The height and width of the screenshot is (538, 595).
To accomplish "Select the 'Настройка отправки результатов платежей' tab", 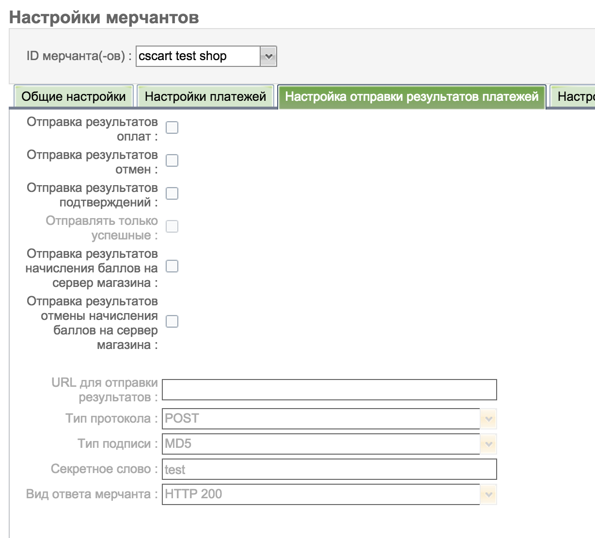I will tap(411, 96).
